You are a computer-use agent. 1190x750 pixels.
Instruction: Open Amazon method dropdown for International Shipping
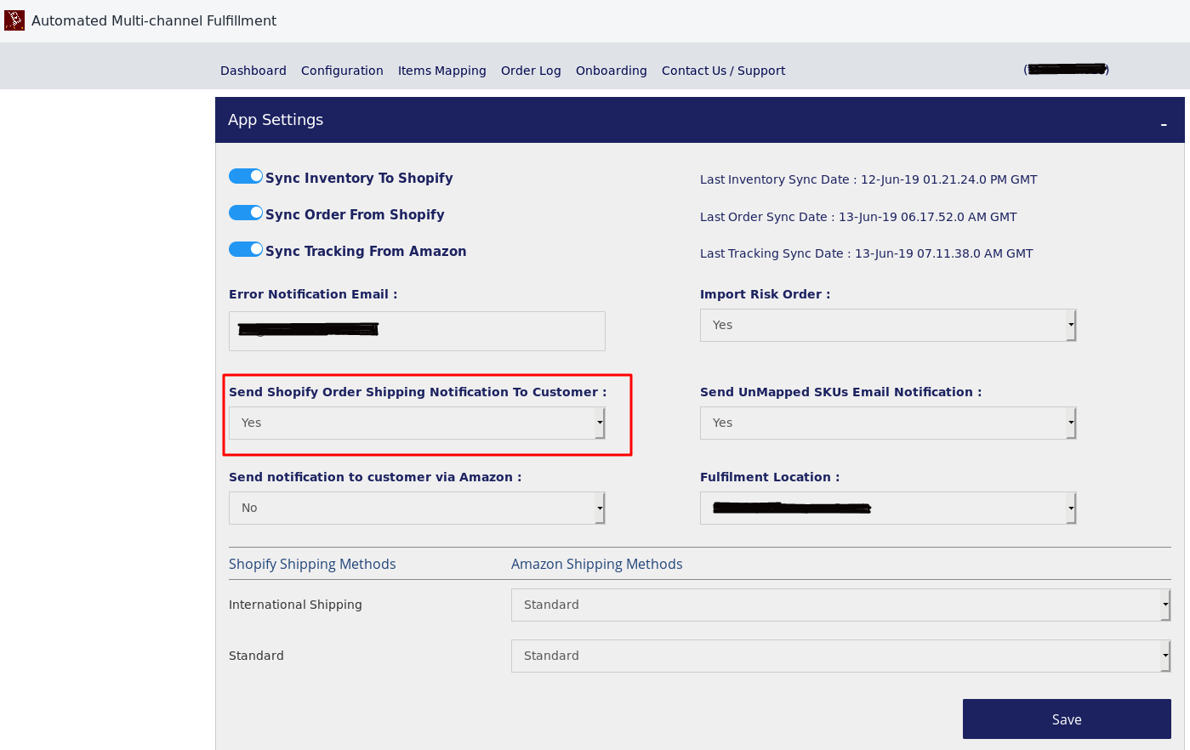pos(841,605)
